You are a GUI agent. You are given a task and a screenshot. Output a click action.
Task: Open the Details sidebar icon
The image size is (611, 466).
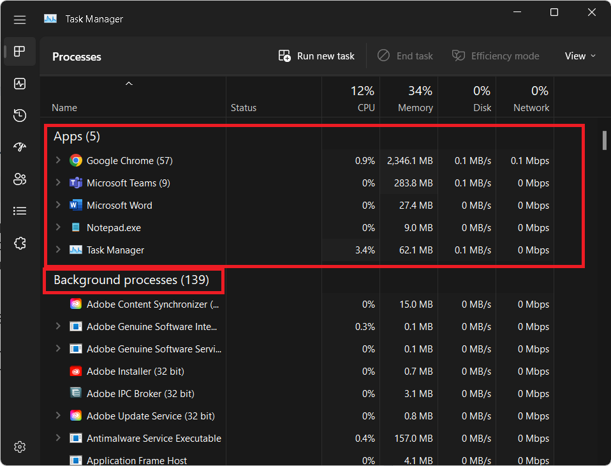point(20,211)
